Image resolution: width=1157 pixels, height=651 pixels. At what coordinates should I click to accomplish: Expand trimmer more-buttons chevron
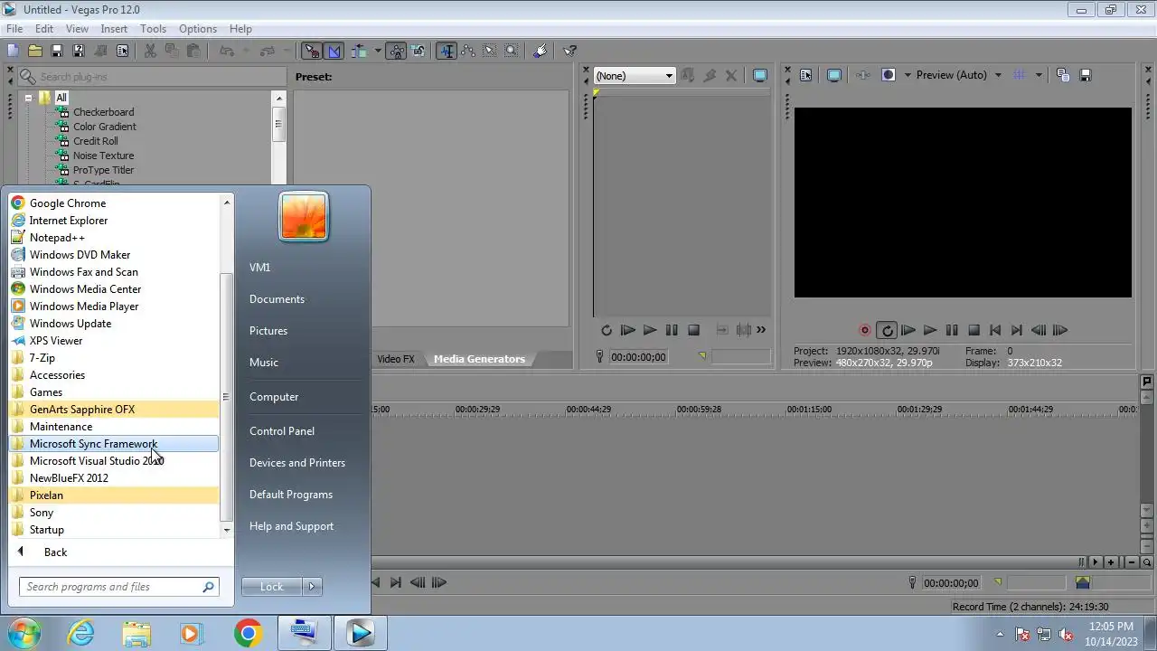pyautogui.click(x=761, y=330)
